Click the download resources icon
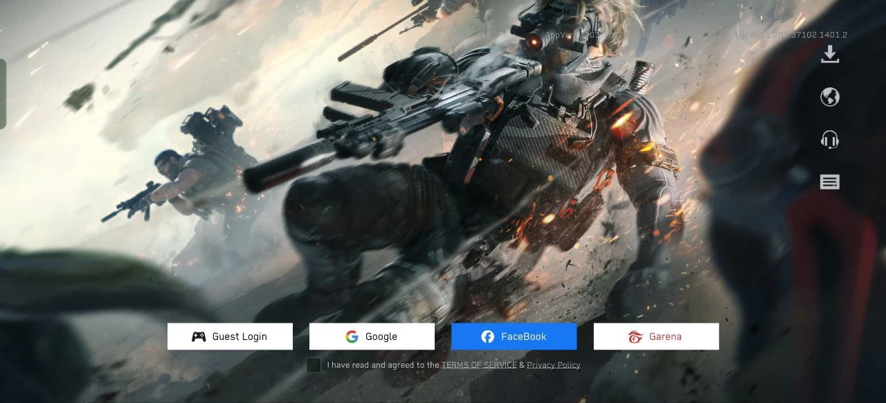886x403 pixels. click(x=830, y=55)
